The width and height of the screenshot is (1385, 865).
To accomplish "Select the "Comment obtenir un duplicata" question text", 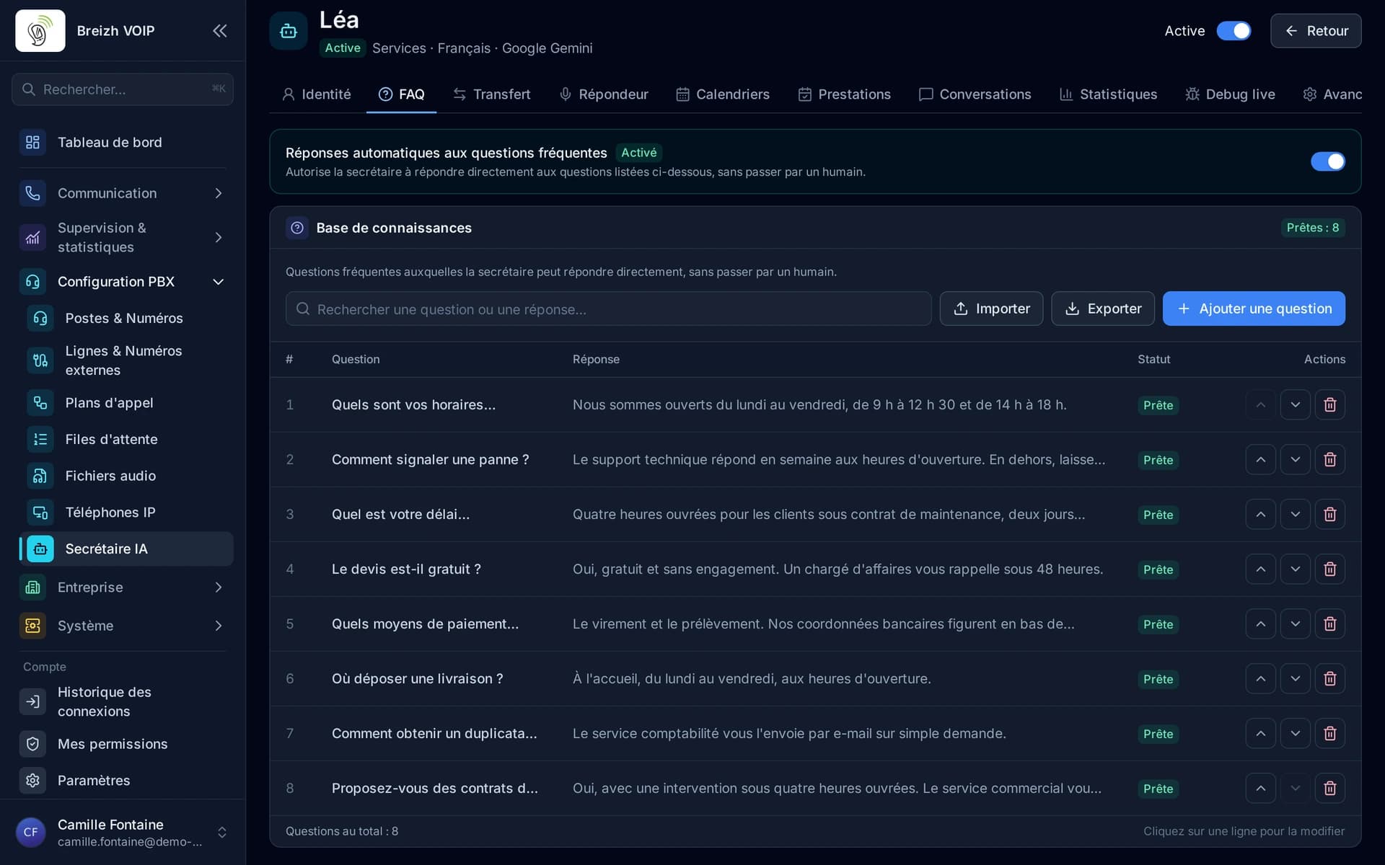I will pos(434,734).
